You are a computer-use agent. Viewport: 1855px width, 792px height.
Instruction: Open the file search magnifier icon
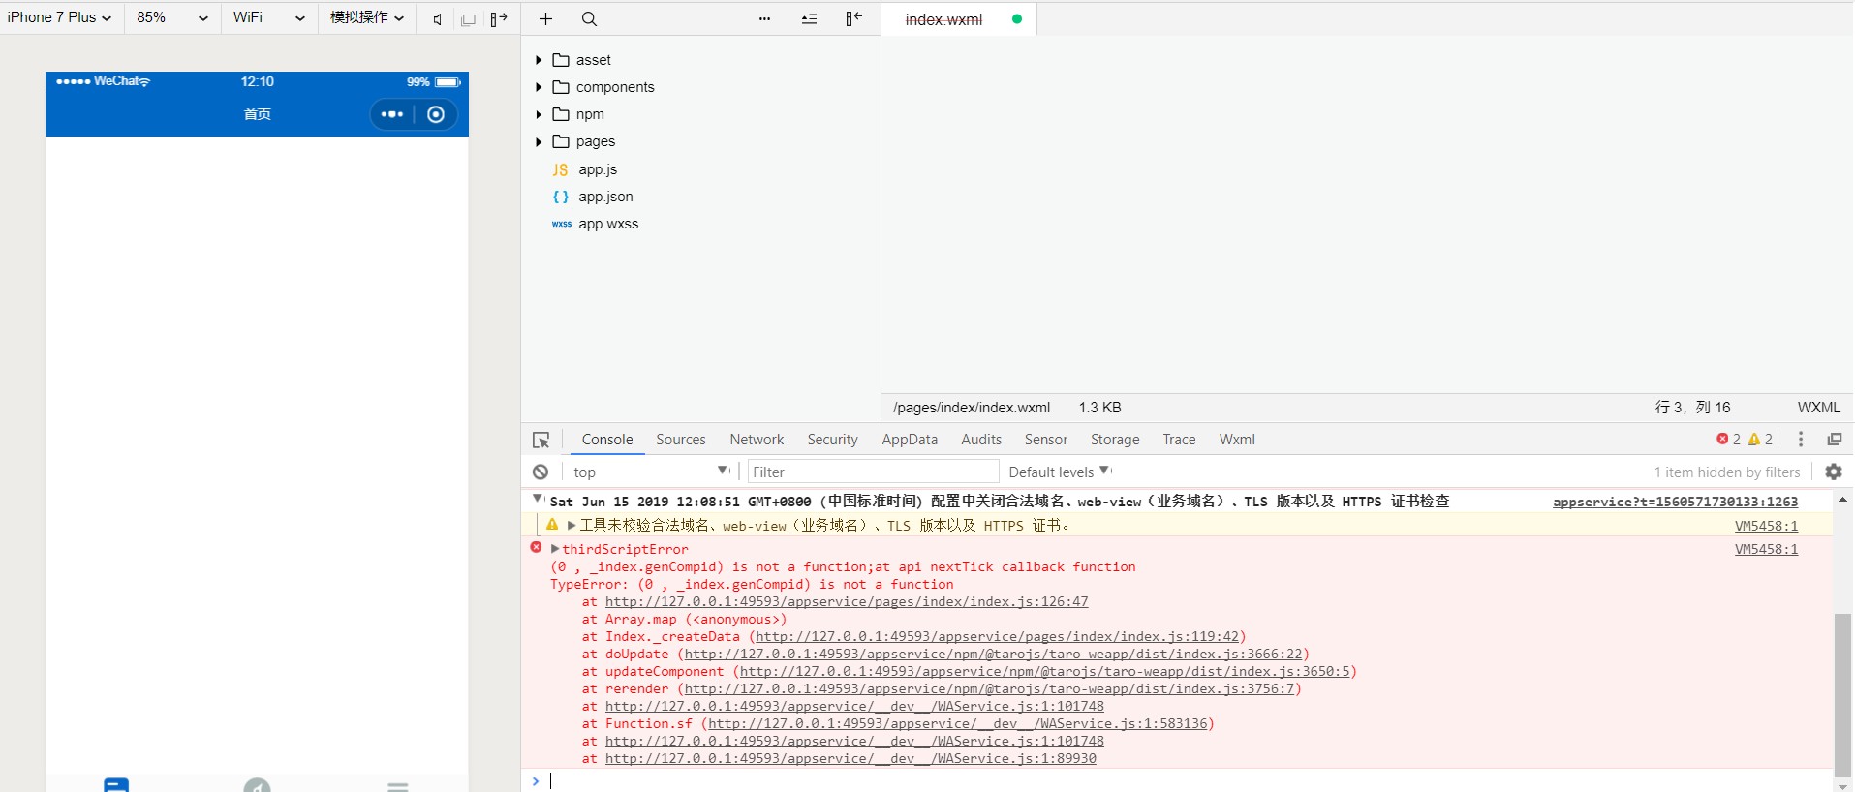589,19
